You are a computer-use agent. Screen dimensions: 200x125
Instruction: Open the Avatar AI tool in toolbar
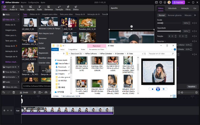13,8
